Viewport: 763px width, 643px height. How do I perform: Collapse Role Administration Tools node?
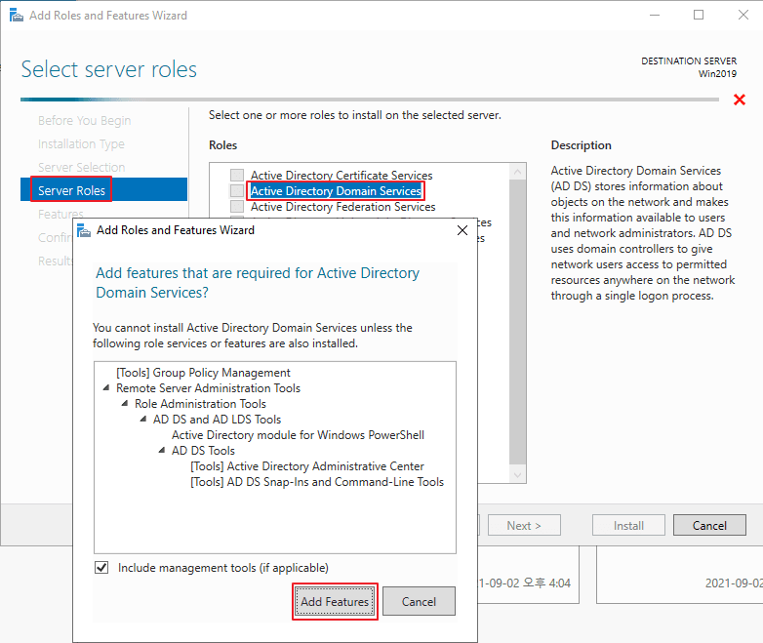tap(125, 404)
